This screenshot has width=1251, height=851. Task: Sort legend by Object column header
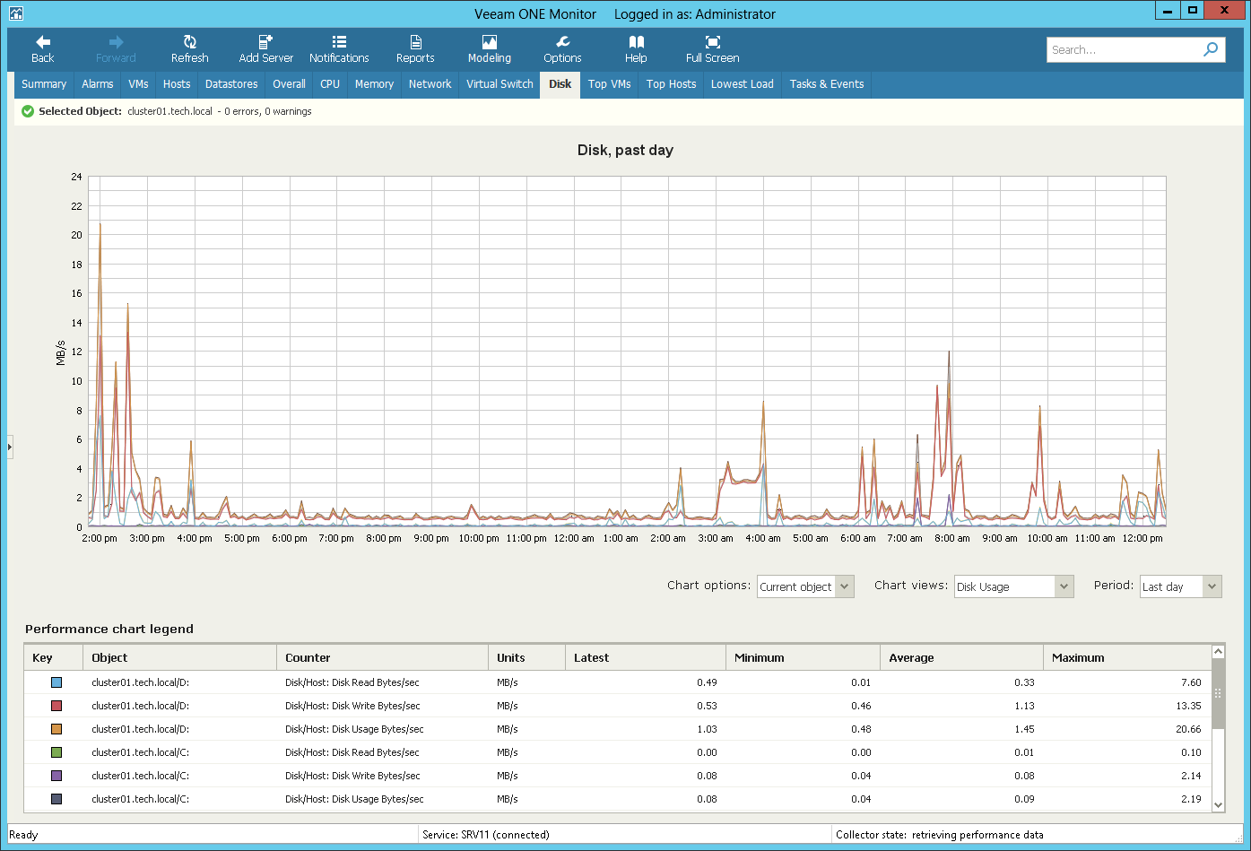(179, 657)
